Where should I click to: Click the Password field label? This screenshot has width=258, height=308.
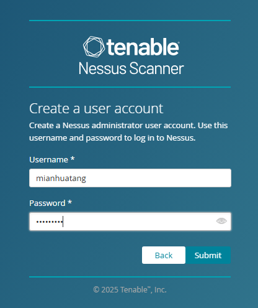pyautogui.click(x=47, y=203)
